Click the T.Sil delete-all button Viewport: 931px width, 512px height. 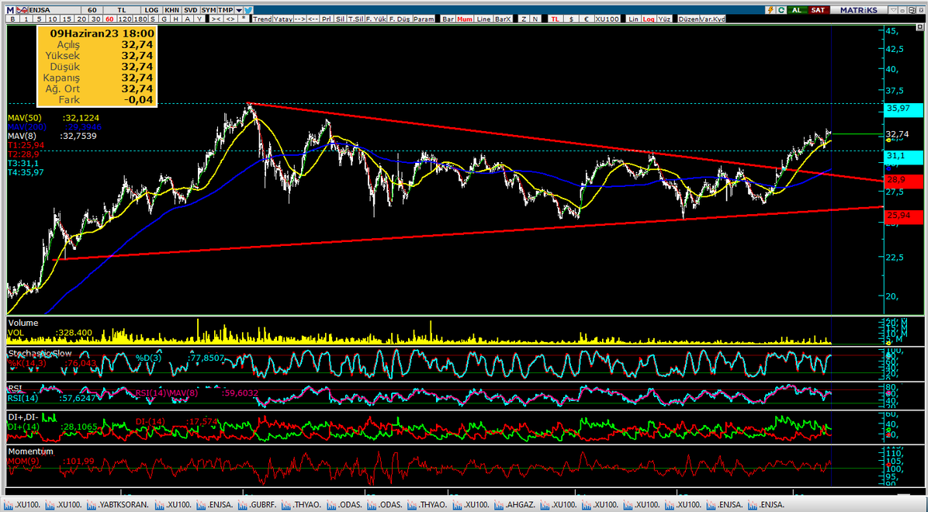[356, 19]
